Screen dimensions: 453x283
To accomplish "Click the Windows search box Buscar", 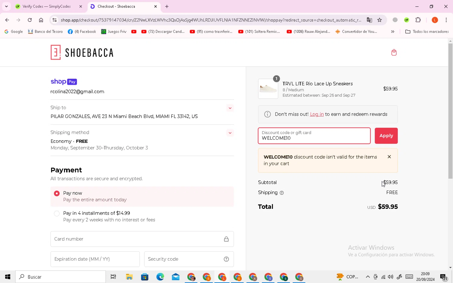I will coord(60,277).
